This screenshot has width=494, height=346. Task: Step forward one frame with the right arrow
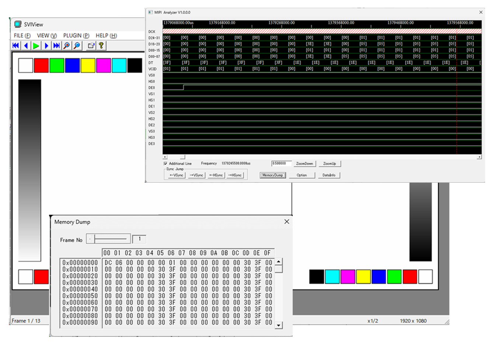46,46
